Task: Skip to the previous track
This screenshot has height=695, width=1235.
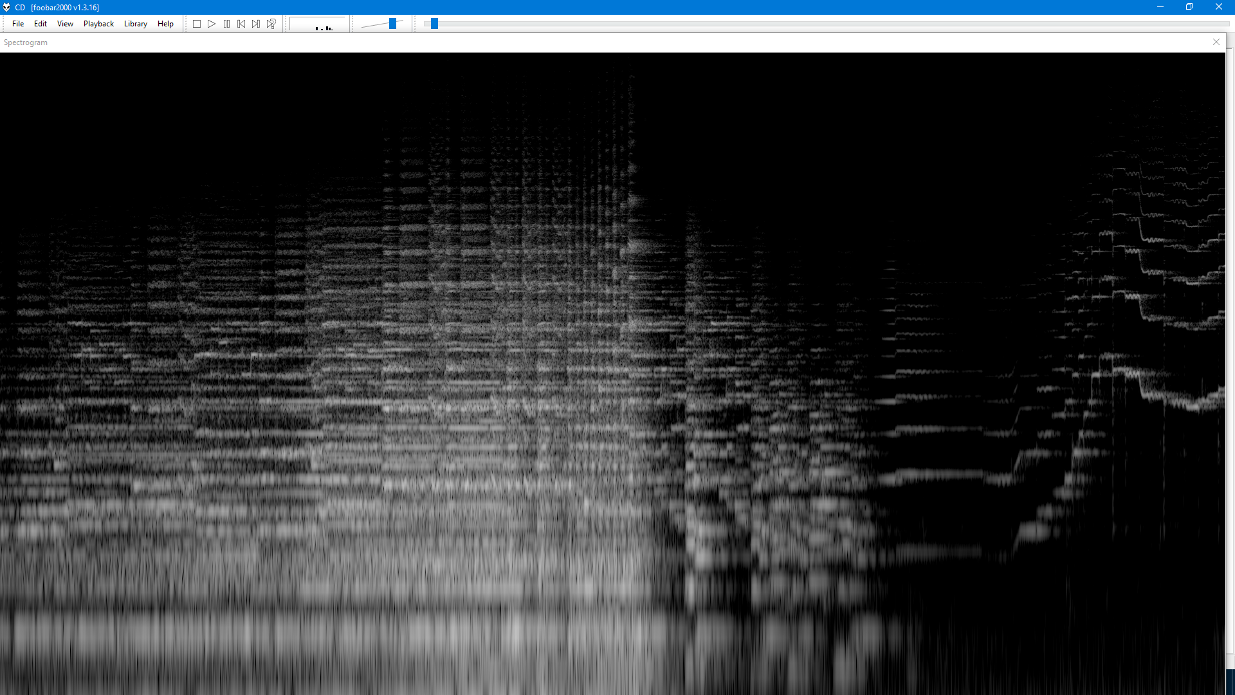Action: [241, 24]
